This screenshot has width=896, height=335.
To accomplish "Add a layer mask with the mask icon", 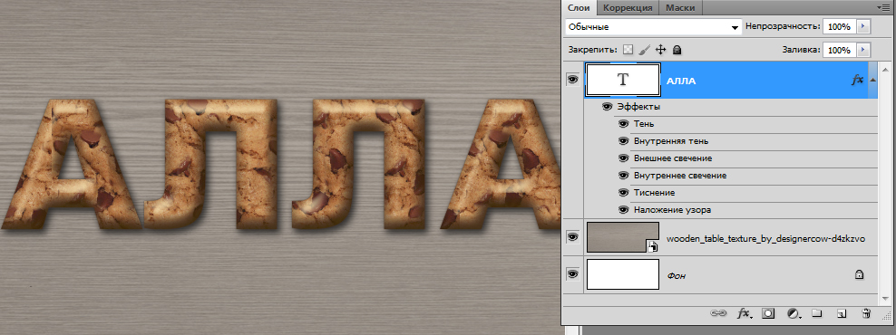I will pos(768,312).
